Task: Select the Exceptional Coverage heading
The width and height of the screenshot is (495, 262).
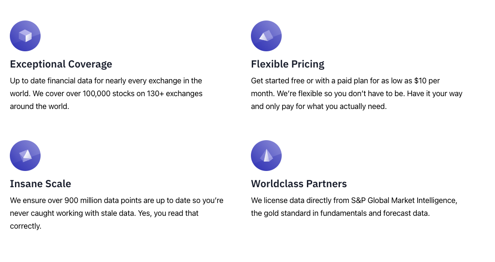Action: pos(61,64)
